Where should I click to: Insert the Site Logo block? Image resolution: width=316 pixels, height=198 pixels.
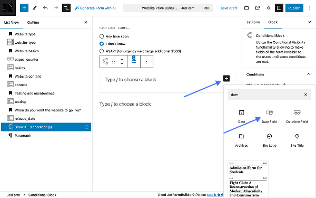[269, 140]
